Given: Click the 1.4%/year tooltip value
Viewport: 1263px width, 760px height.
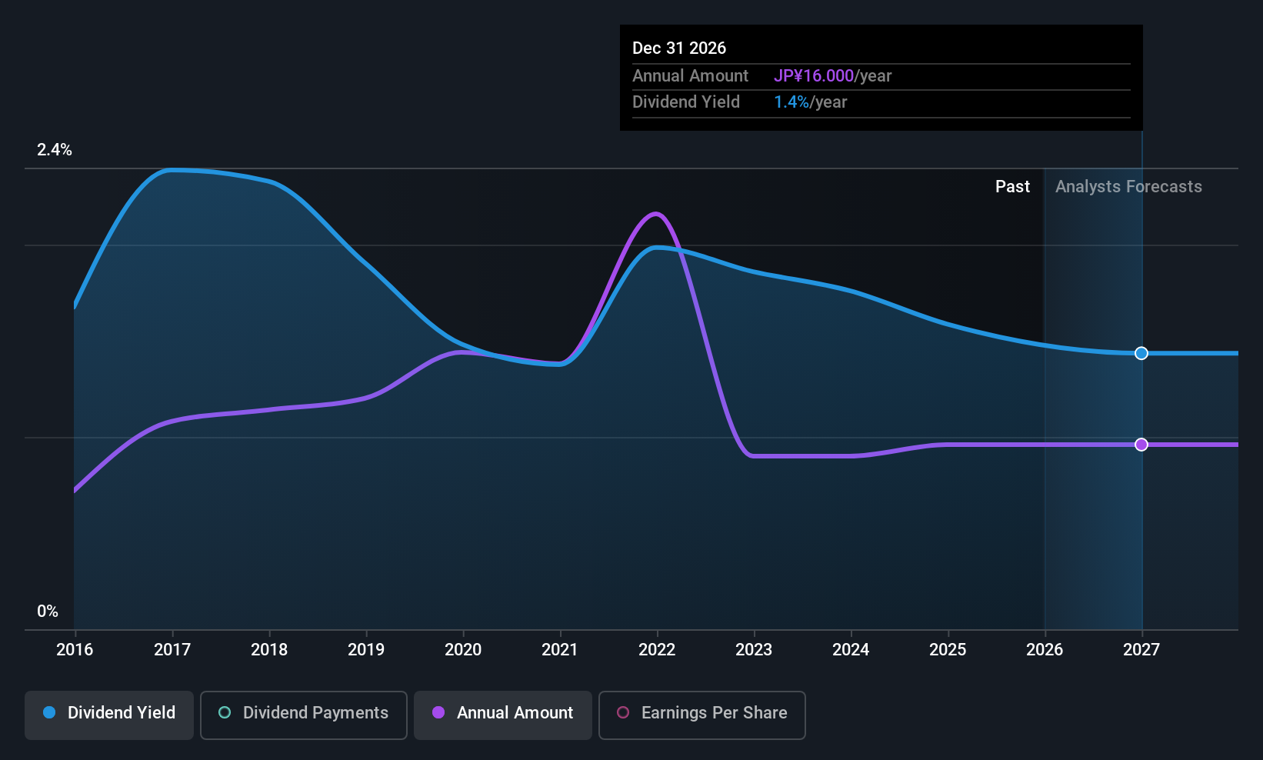Looking at the screenshot, I should 810,102.
